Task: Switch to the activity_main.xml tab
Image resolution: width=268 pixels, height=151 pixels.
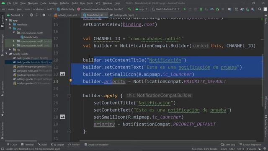Action: (x=67, y=15)
